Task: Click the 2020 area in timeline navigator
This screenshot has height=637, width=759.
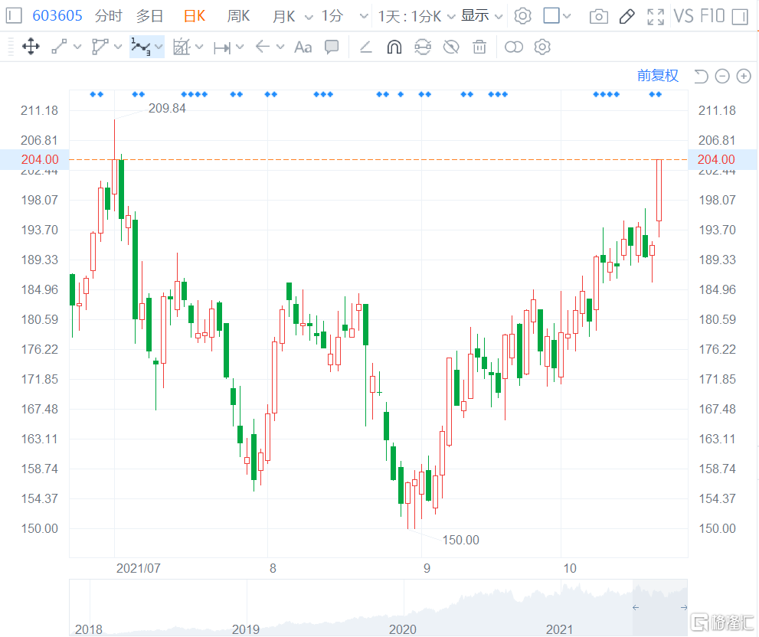Action: click(x=403, y=629)
